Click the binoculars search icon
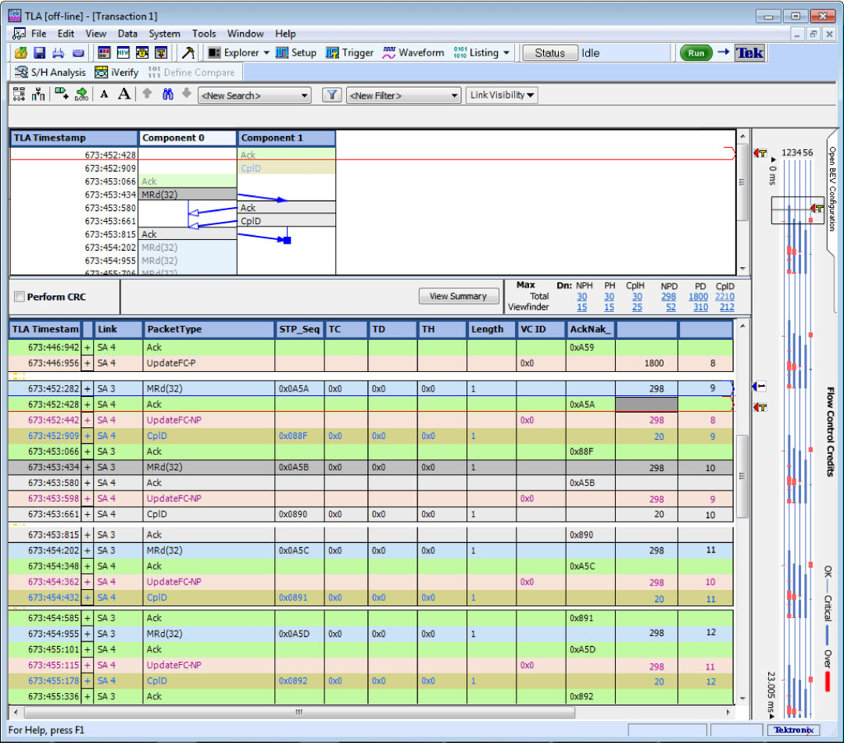The width and height of the screenshot is (844, 743). 167,95
